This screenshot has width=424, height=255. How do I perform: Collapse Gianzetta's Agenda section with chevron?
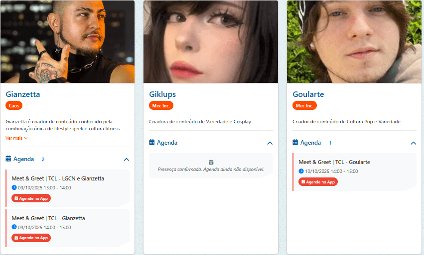pyautogui.click(x=126, y=160)
